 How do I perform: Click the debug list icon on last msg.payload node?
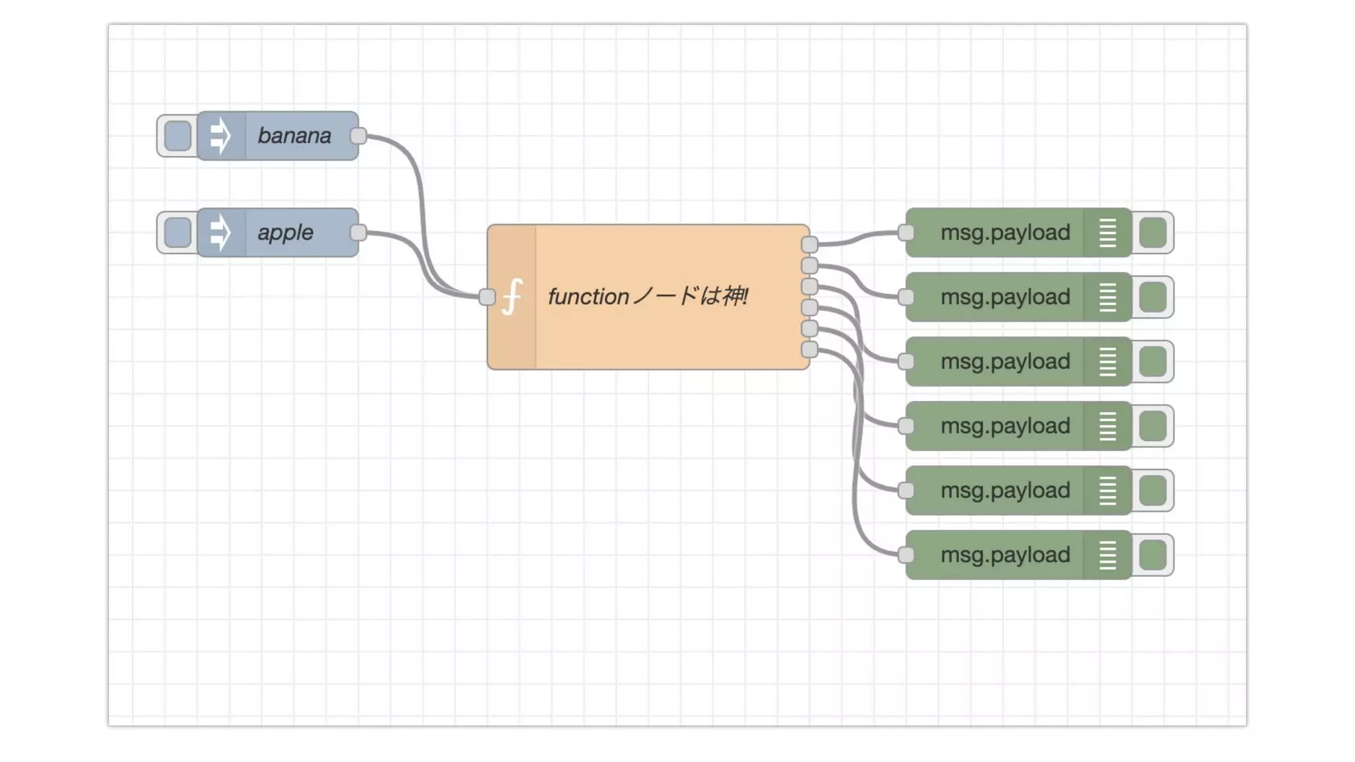[x=1108, y=555]
